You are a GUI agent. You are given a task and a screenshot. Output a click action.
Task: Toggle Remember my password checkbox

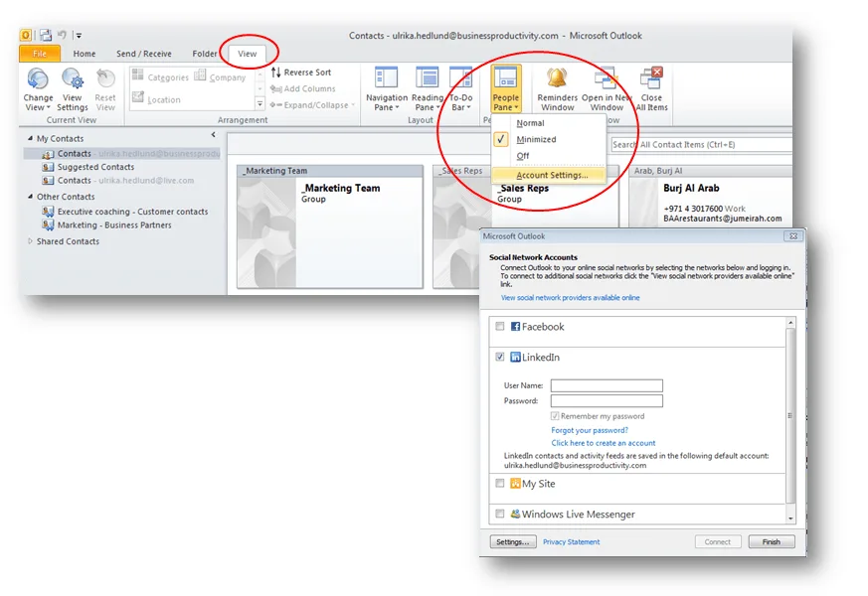[x=554, y=416]
